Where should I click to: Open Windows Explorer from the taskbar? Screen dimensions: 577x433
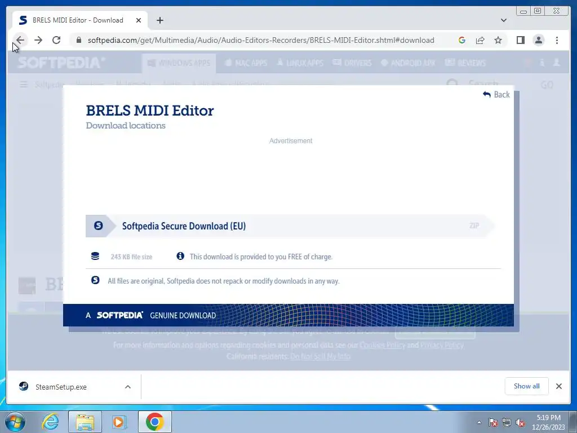point(85,422)
